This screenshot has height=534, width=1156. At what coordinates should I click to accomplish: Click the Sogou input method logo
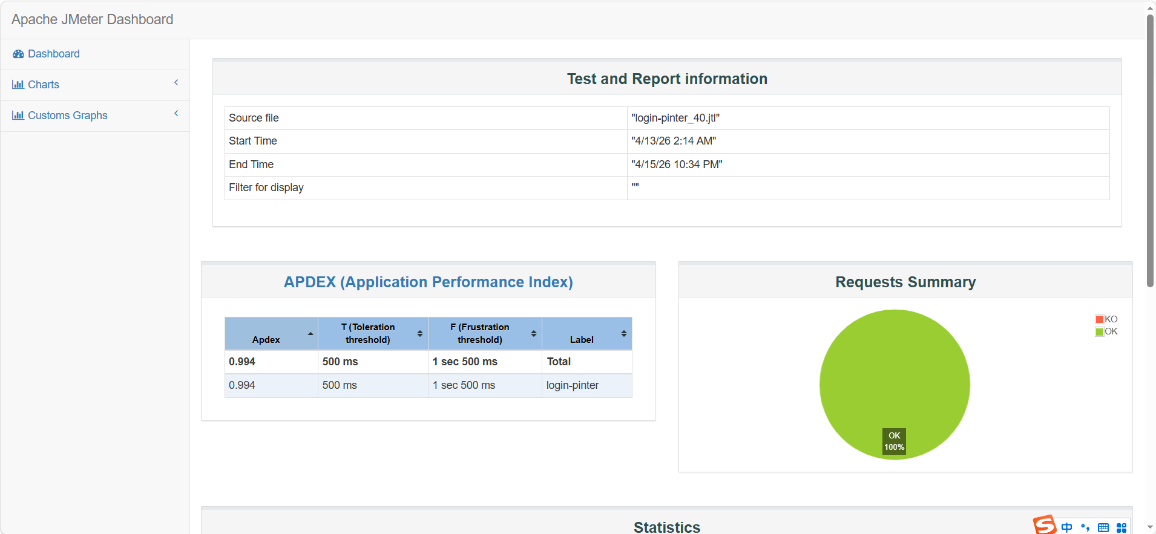coord(1044,525)
